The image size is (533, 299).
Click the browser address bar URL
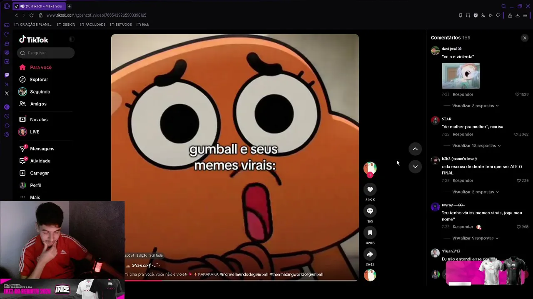(96, 15)
